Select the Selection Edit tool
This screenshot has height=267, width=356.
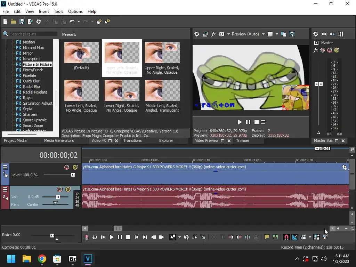click(x=195, y=237)
